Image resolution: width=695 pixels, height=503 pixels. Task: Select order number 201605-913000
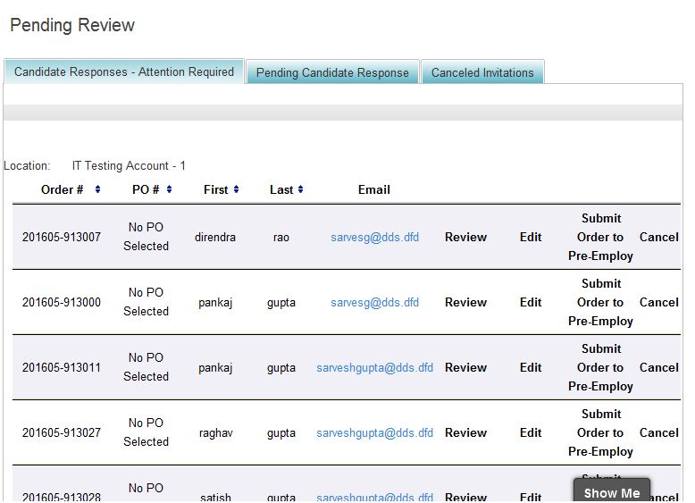[62, 302]
